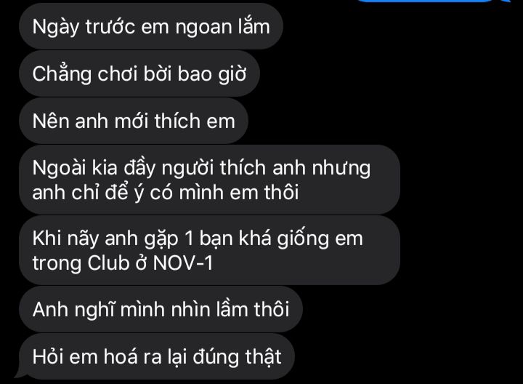Screen dimensions: 523x384
Task: Tap the tail of the last gray bubble
Action: (x=20, y=375)
